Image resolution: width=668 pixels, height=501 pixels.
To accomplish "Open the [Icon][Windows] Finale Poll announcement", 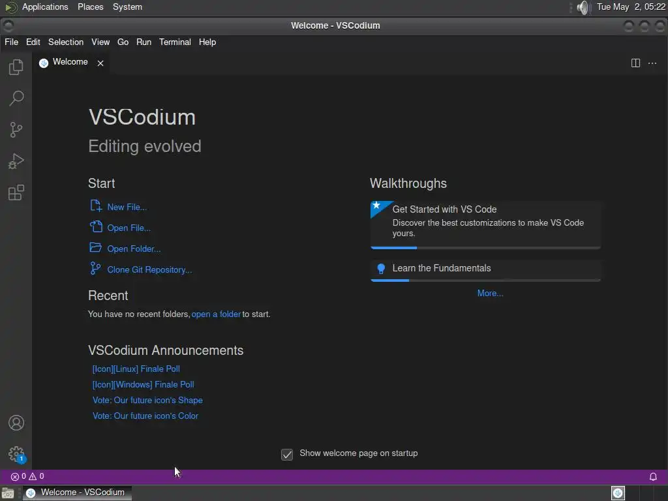I will [x=143, y=384].
